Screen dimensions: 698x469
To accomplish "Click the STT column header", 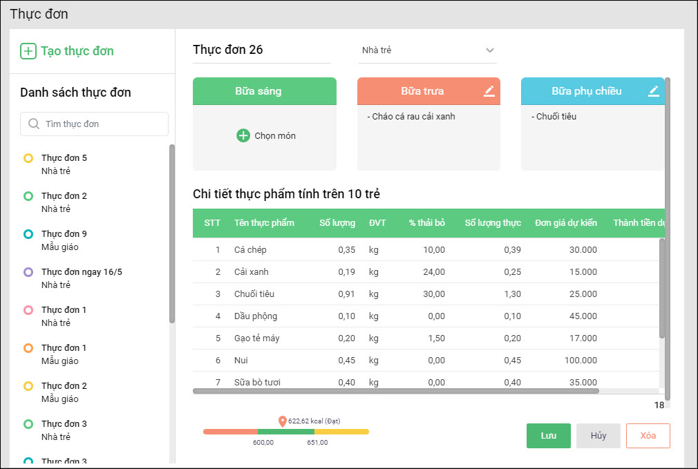I will tap(212, 223).
